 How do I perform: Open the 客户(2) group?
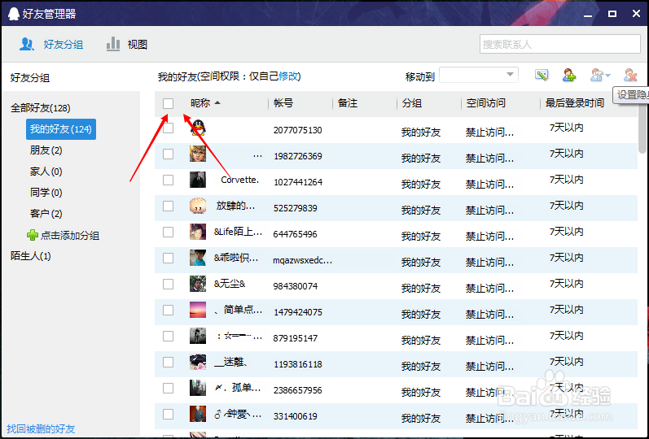(x=46, y=214)
